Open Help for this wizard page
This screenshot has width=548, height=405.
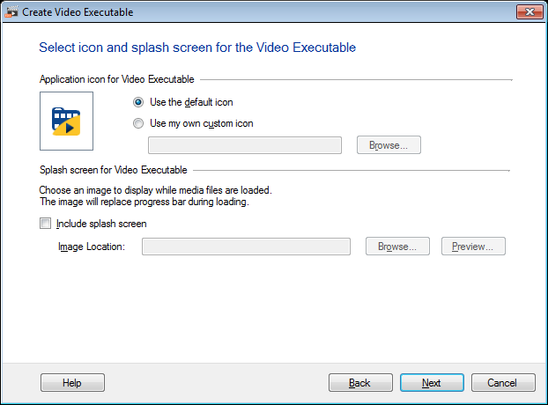pyautogui.click(x=72, y=383)
